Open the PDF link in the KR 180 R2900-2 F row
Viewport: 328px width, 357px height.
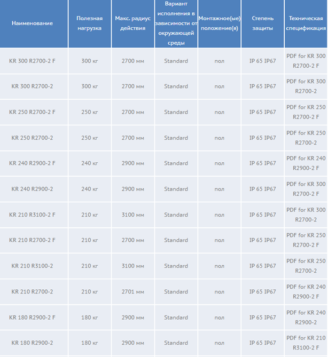coord(306,318)
